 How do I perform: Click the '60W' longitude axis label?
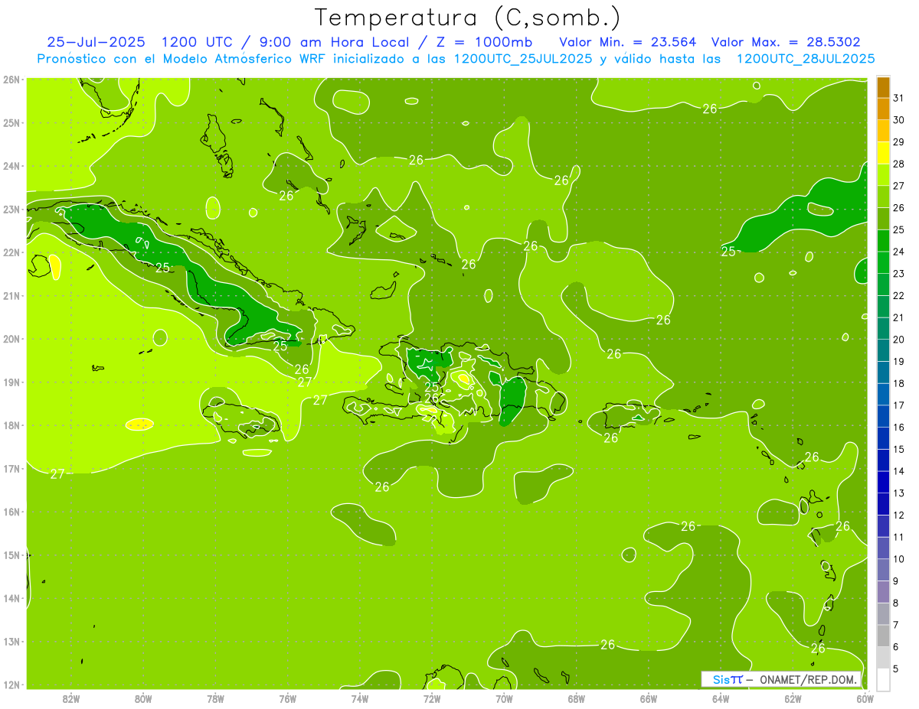coord(865,698)
